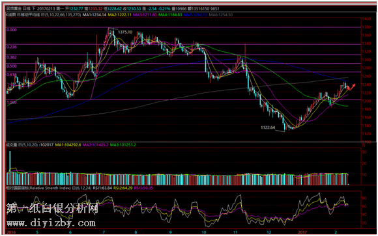Click the white MA1:1234.14 indicator label
378x236 pixels.
point(94,15)
